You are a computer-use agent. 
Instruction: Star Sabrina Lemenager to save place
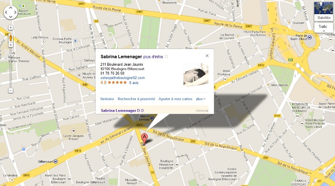[x=167, y=57]
